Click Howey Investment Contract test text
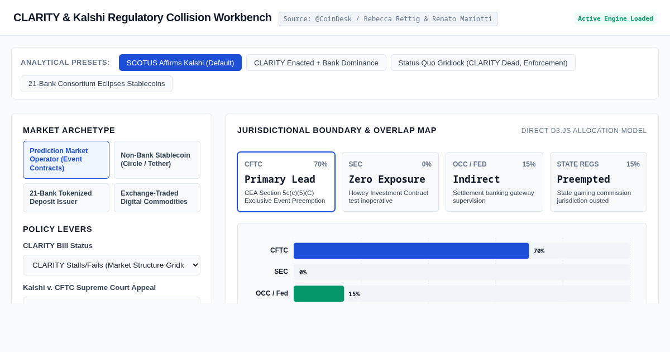The width and height of the screenshot is (670, 352). click(389, 197)
